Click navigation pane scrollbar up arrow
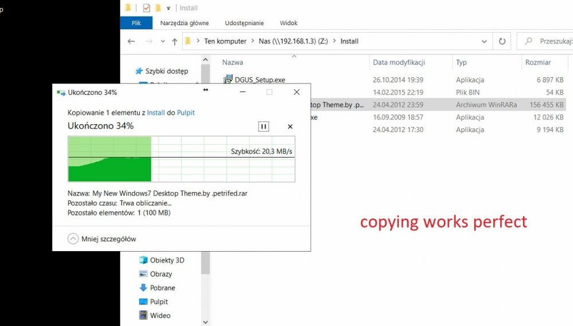 [205, 59]
